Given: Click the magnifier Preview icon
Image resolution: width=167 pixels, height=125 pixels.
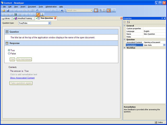Looking at the screenshot, I should click(x=42, y=14).
